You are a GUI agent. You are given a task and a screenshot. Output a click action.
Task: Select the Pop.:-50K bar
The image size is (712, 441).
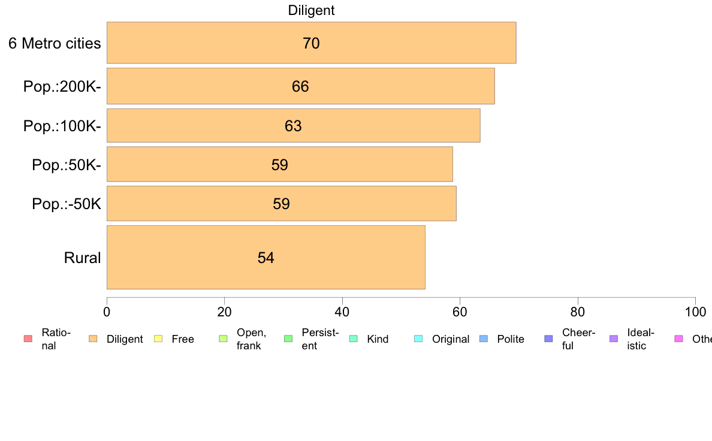[282, 204]
